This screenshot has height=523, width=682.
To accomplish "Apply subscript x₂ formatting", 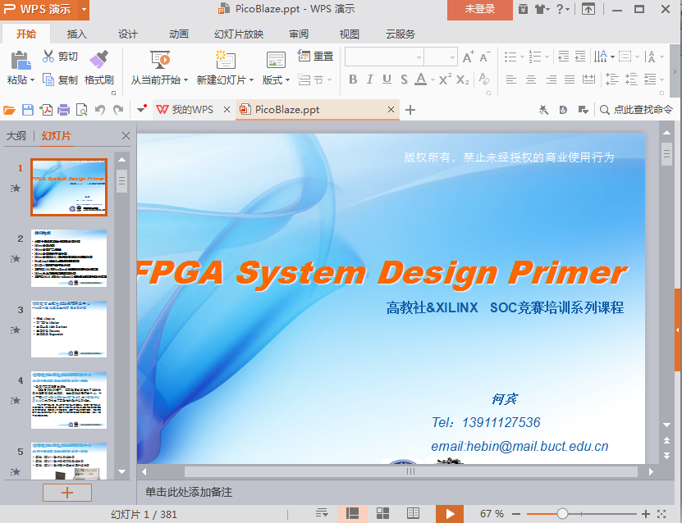I will (462, 80).
